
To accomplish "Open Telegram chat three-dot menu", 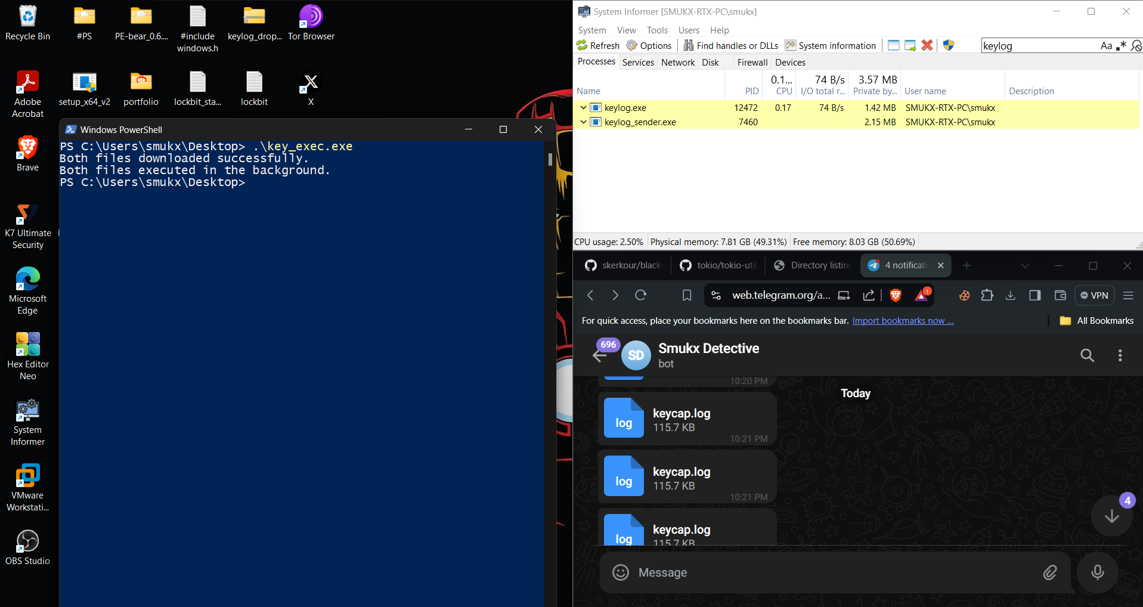I will tap(1120, 355).
